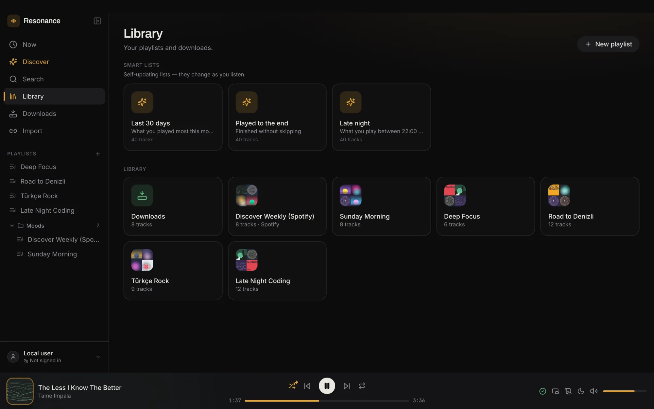Screen dimensions: 654x409
Task: Select Library in the sidebar
Action: (54, 96)
